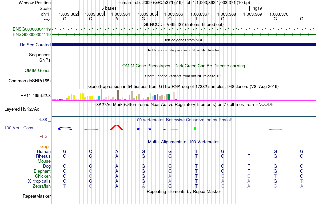The height and width of the screenshot is (204, 316).
Task: Open the 100 Vert. Cons track label
Action: (19, 128)
